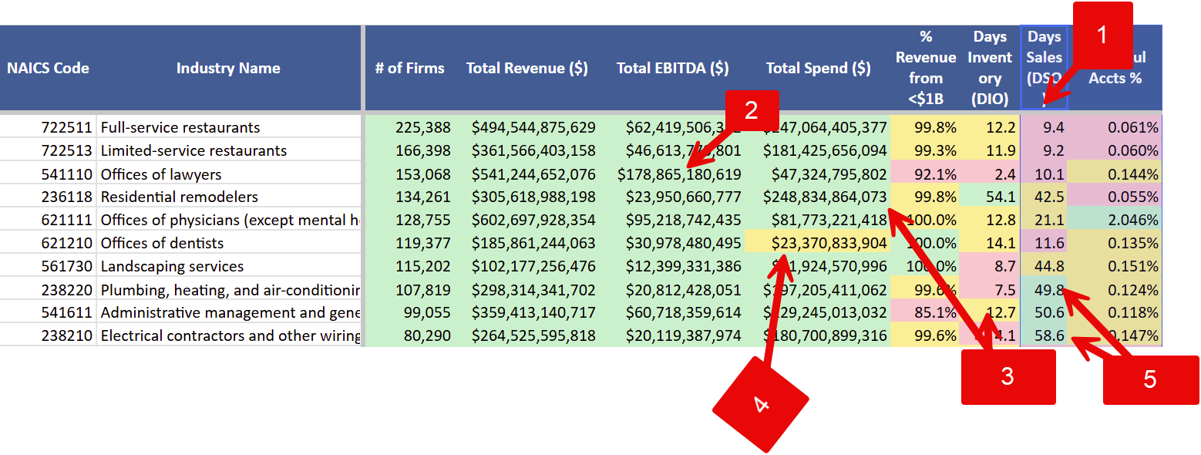Select the 2.4 days inventory cell
The image size is (1201, 455).
(x=991, y=174)
